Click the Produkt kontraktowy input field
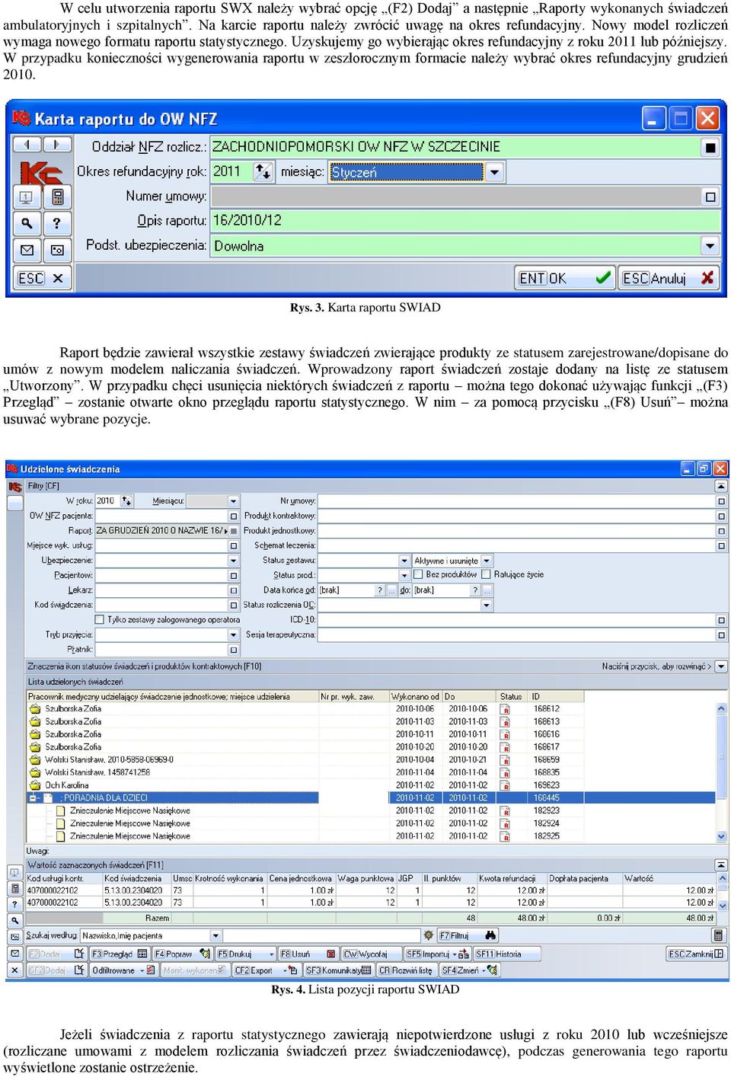 click(x=516, y=516)
